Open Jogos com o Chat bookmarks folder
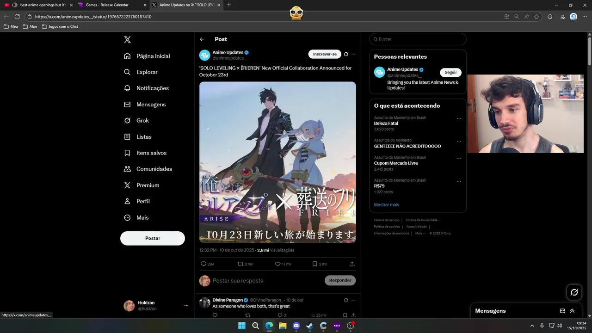The height and width of the screenshot is (333, 592). [60, 27]
